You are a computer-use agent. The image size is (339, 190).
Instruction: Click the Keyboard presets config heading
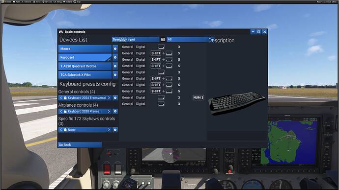click(x=87, y=84)
